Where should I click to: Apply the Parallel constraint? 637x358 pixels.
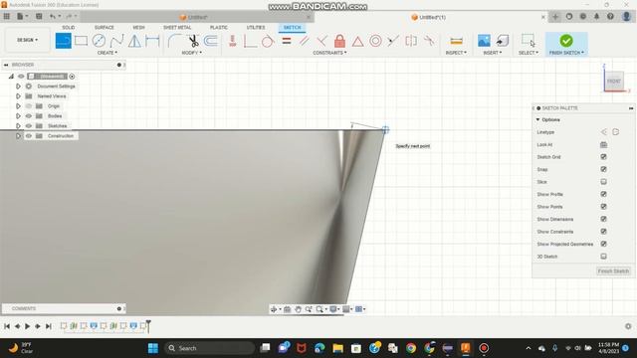304,41
